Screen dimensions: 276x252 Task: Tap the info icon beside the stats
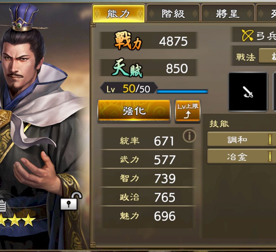189,136
